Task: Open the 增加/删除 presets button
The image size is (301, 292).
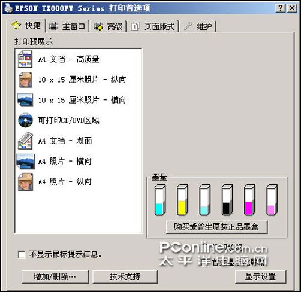Action: [55, 276]
